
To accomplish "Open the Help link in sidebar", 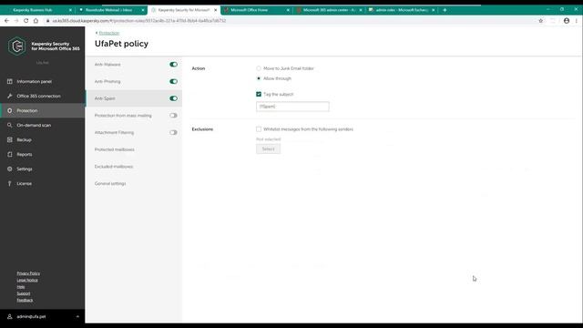I will pyautogui.click(x=21, y=287).
